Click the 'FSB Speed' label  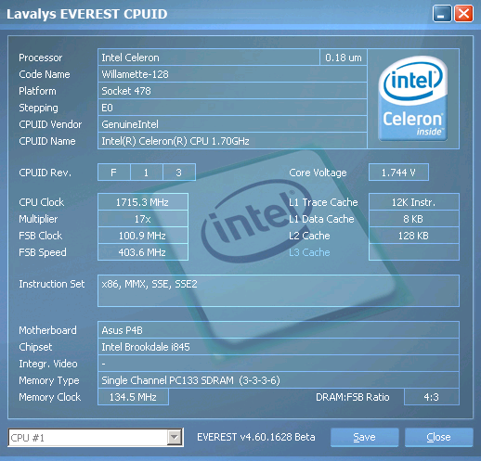coord(43,252)
